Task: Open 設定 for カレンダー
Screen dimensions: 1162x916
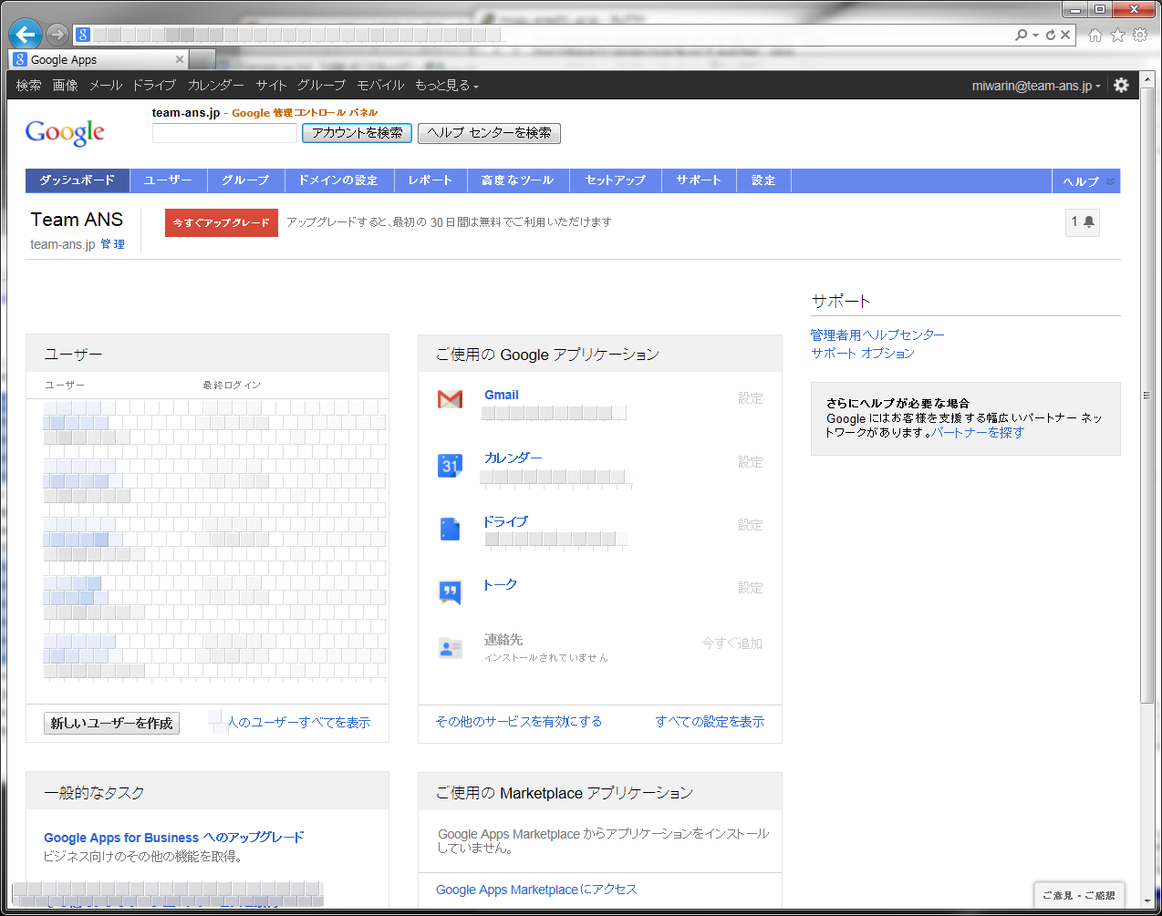Action: point(751,462)
